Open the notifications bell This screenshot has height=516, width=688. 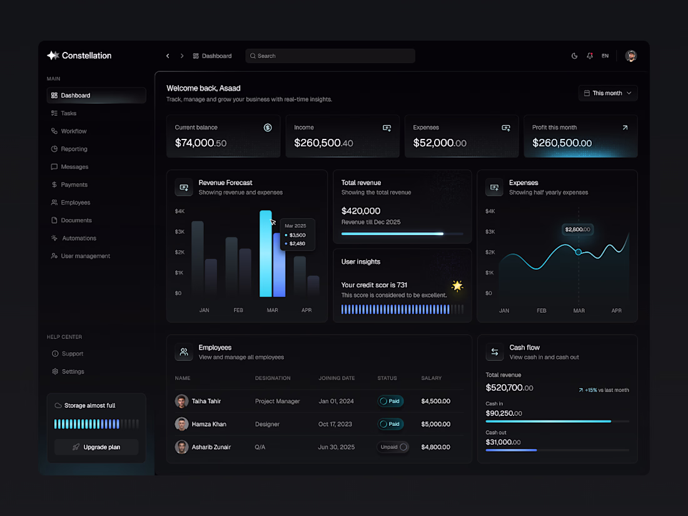click(590, 56)
